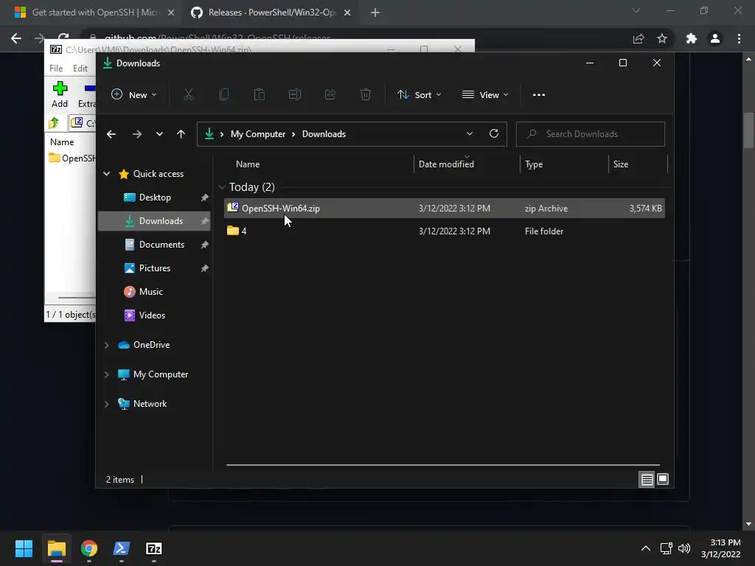The image size is (755, 566).
Task: Collapse the Quick access tree
Action: click(106, 174)
